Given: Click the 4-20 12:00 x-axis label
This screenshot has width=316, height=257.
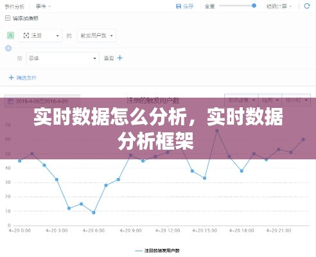Looking at the screenshot, I should (x=168, y=231).
